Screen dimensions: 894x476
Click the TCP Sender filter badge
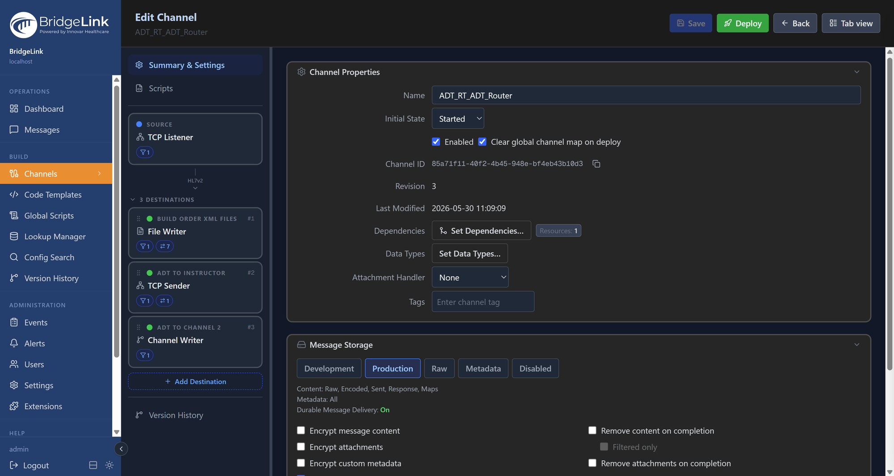coord(144,301)
